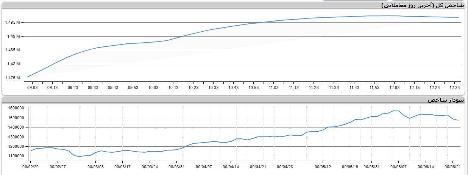The image size is (468, 175).
Task: Click the 1300000 y-axis value
Action: 16,137
